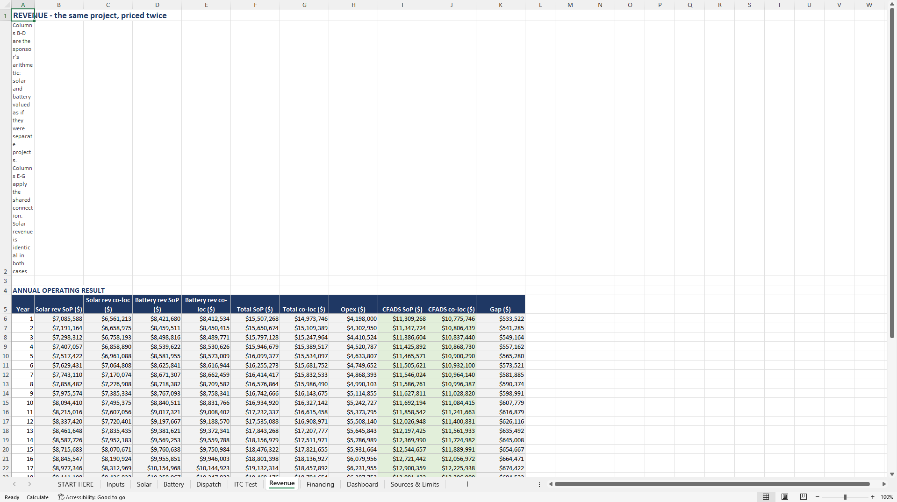Open the Sources & Limits sheet tab
Viewport: 897px width, 502px height.
[x=415, y=484]
